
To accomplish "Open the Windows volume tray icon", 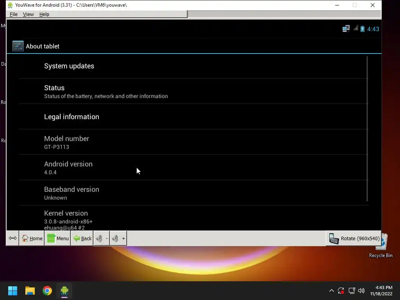I will click(x=361, y=291).
